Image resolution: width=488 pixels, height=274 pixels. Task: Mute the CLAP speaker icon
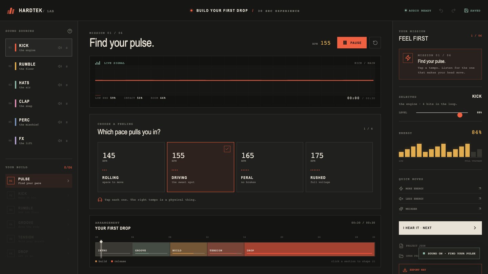pos(60,104)
